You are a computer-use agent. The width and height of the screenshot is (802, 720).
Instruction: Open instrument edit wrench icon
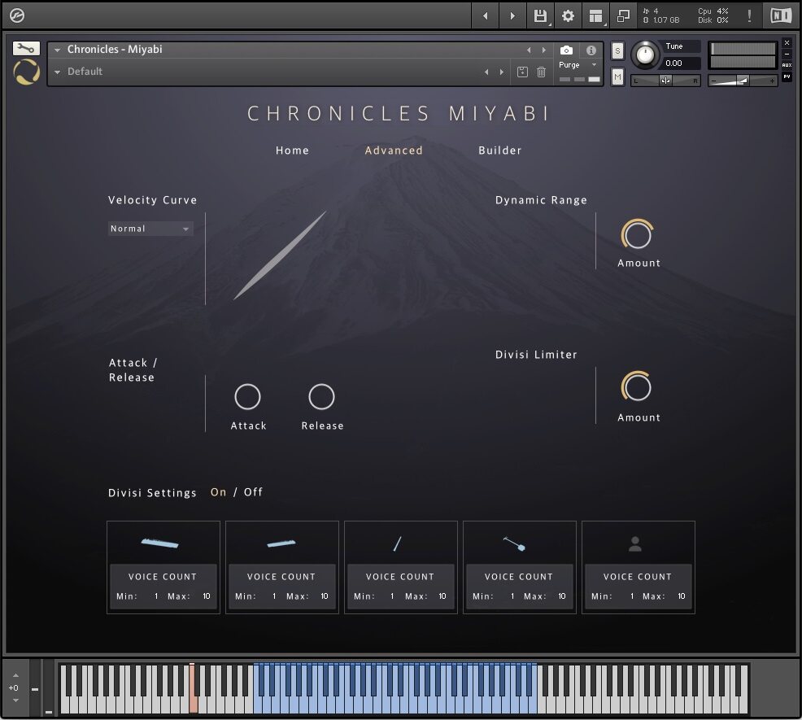26,49
